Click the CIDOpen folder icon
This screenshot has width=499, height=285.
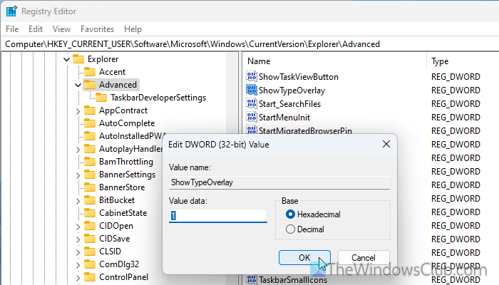tap(90, 226)
